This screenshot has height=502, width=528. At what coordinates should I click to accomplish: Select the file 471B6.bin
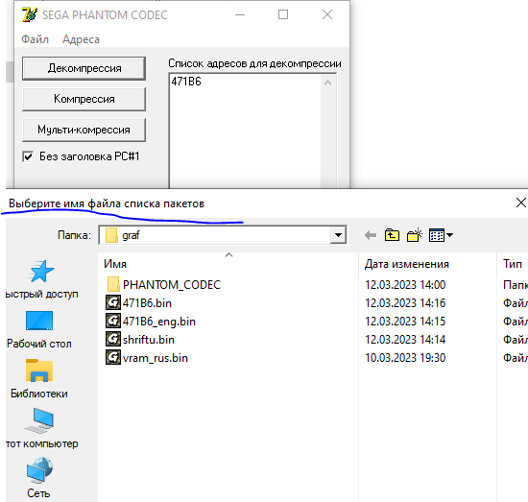coord(147,303)
